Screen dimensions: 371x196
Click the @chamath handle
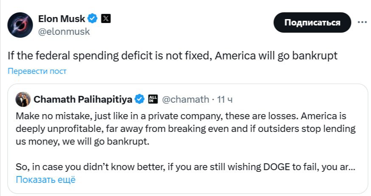coord(185,99)
